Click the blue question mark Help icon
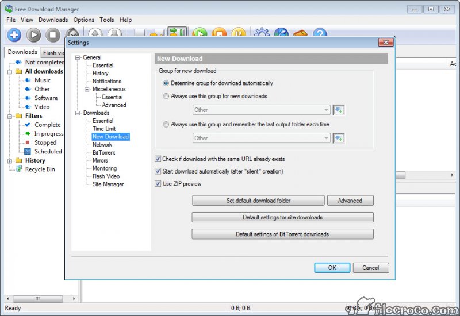This screenshot has width=460, height=316. click(x=320, y=32)
